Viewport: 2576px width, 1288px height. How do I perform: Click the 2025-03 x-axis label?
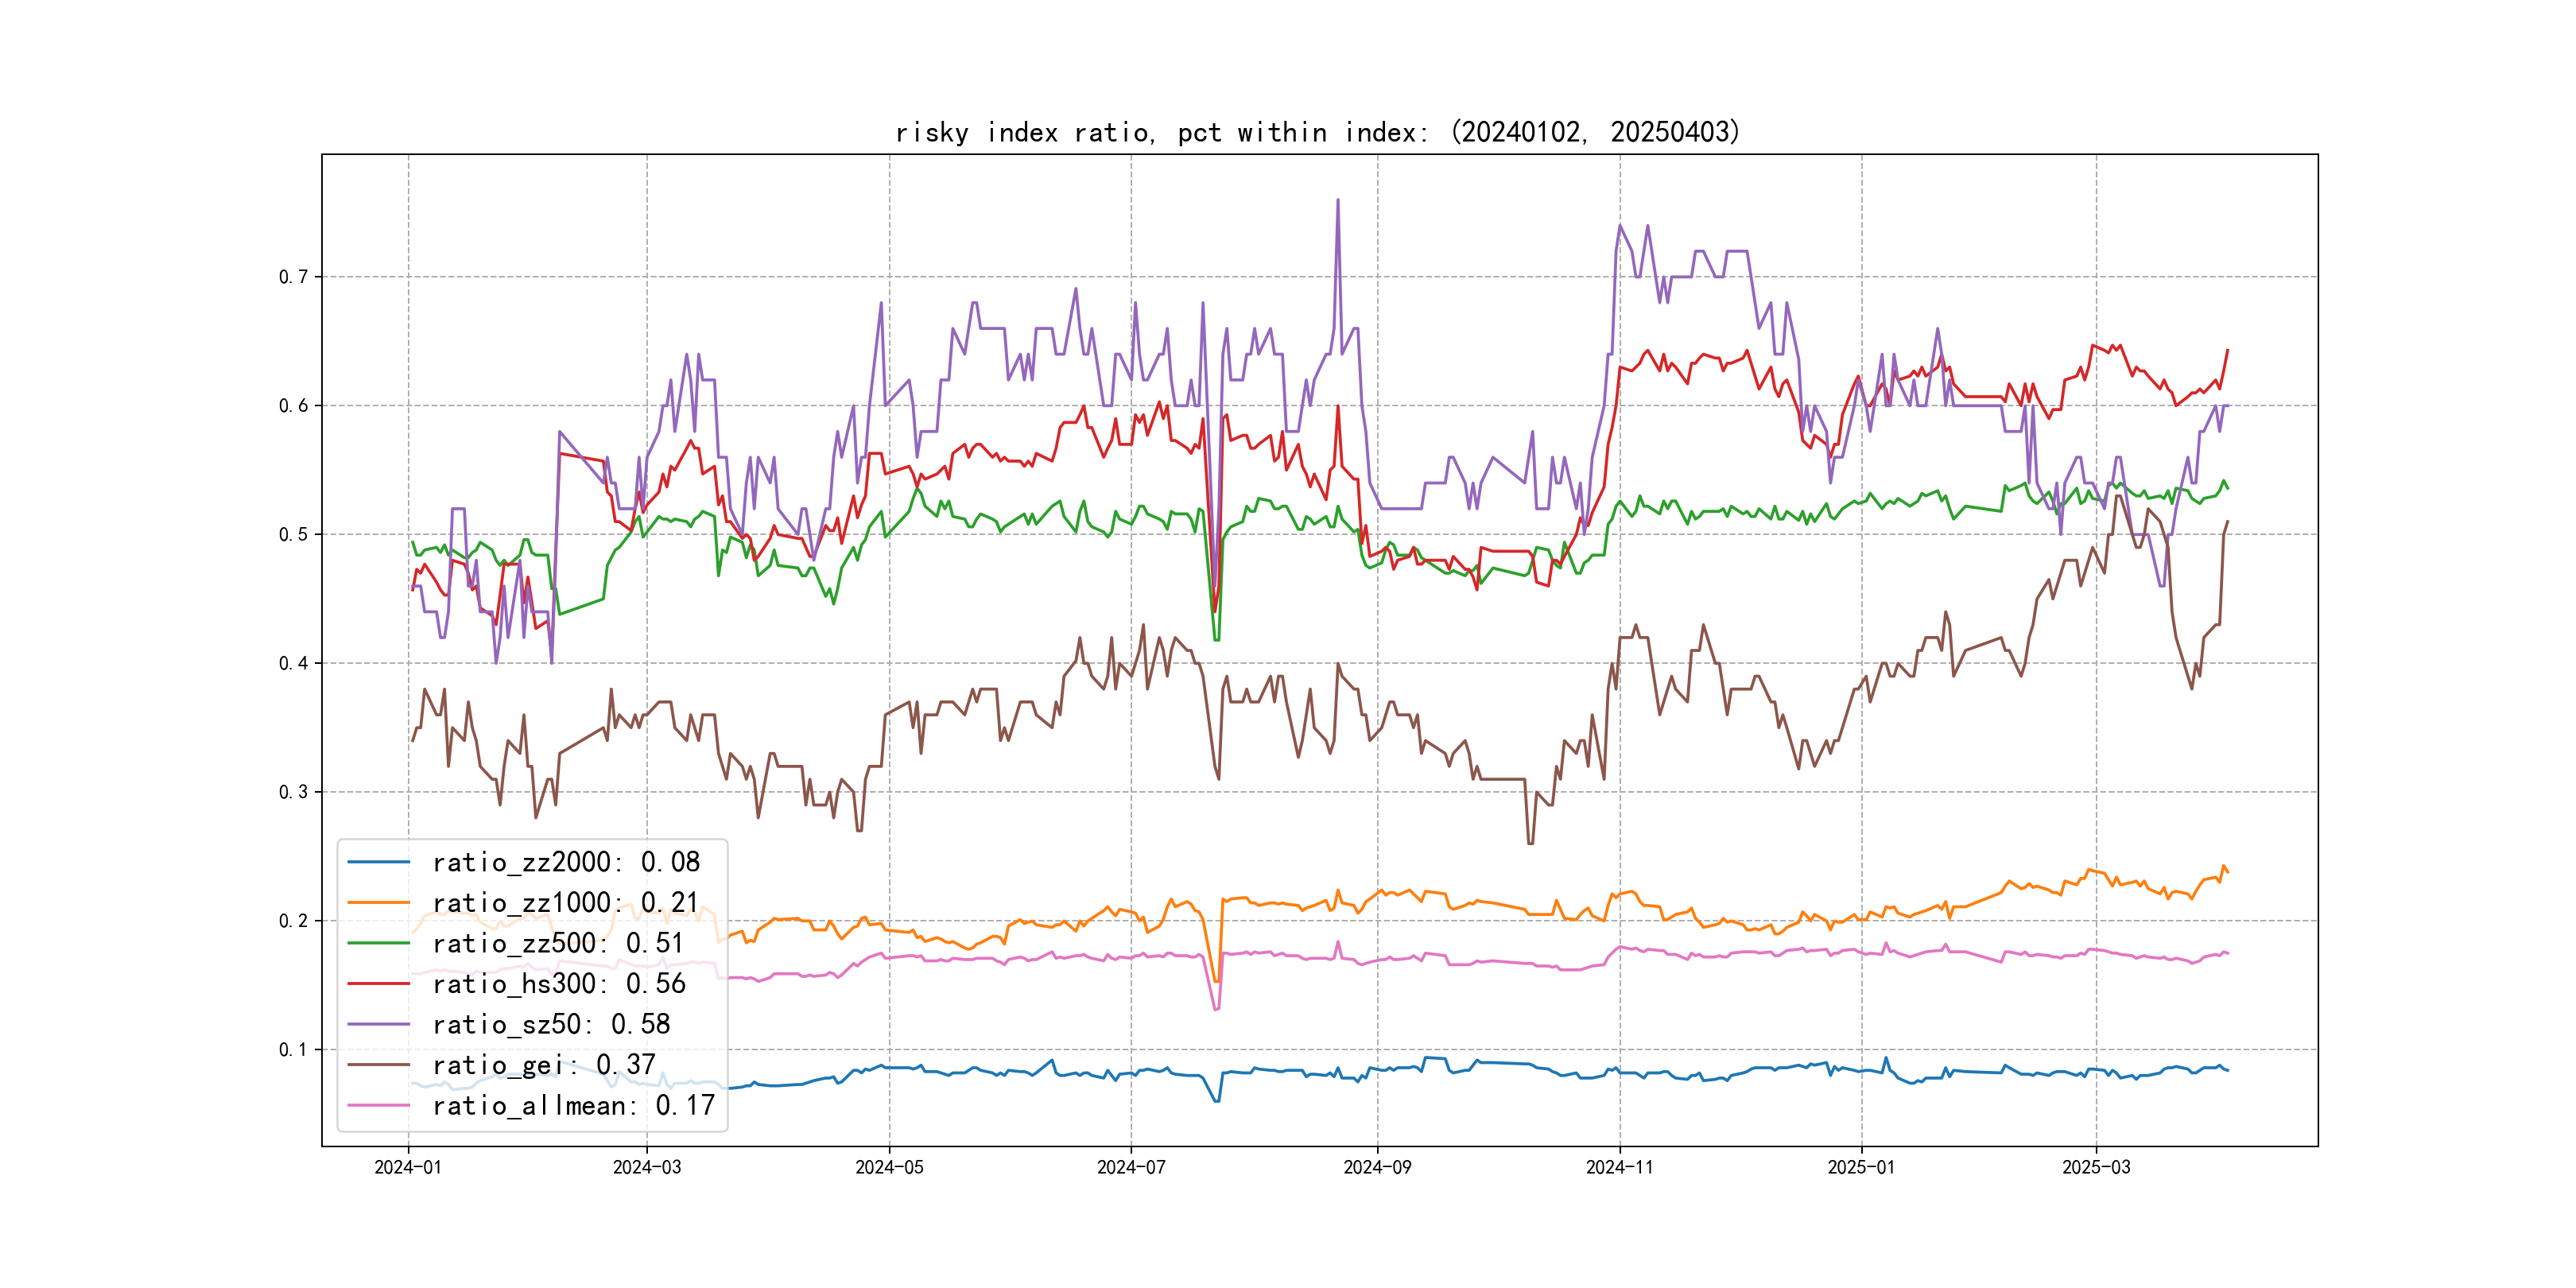pyautogui.click(x=2096, y=1167)
